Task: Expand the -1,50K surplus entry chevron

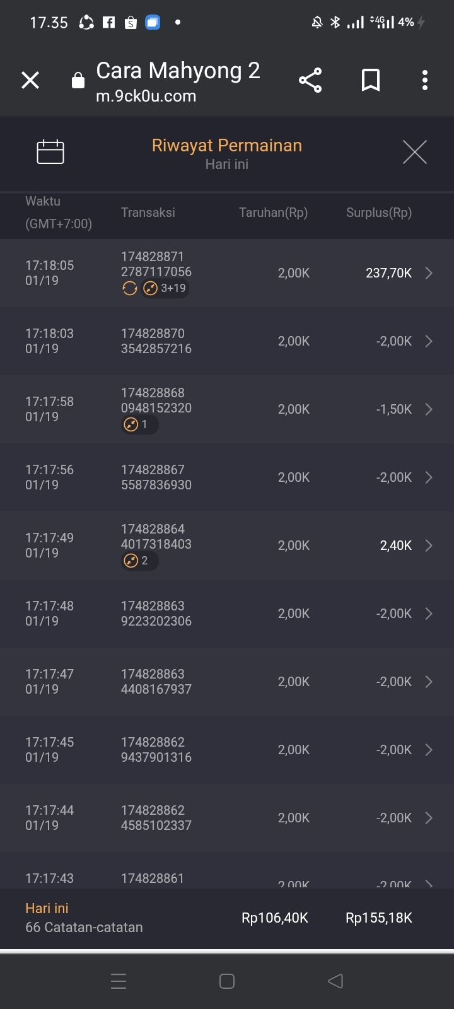Action: coord(429,409)
